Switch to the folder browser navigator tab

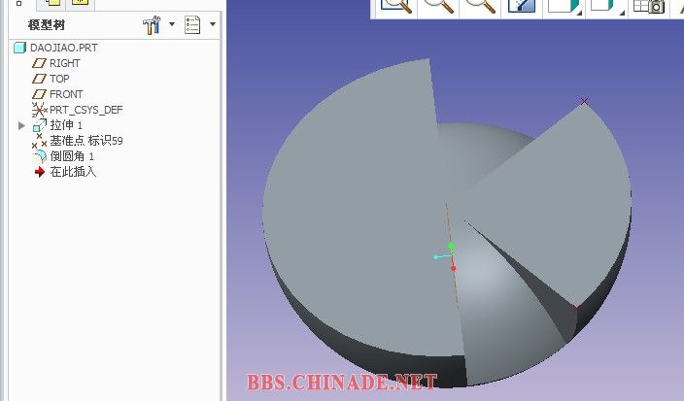pos(51,4)
